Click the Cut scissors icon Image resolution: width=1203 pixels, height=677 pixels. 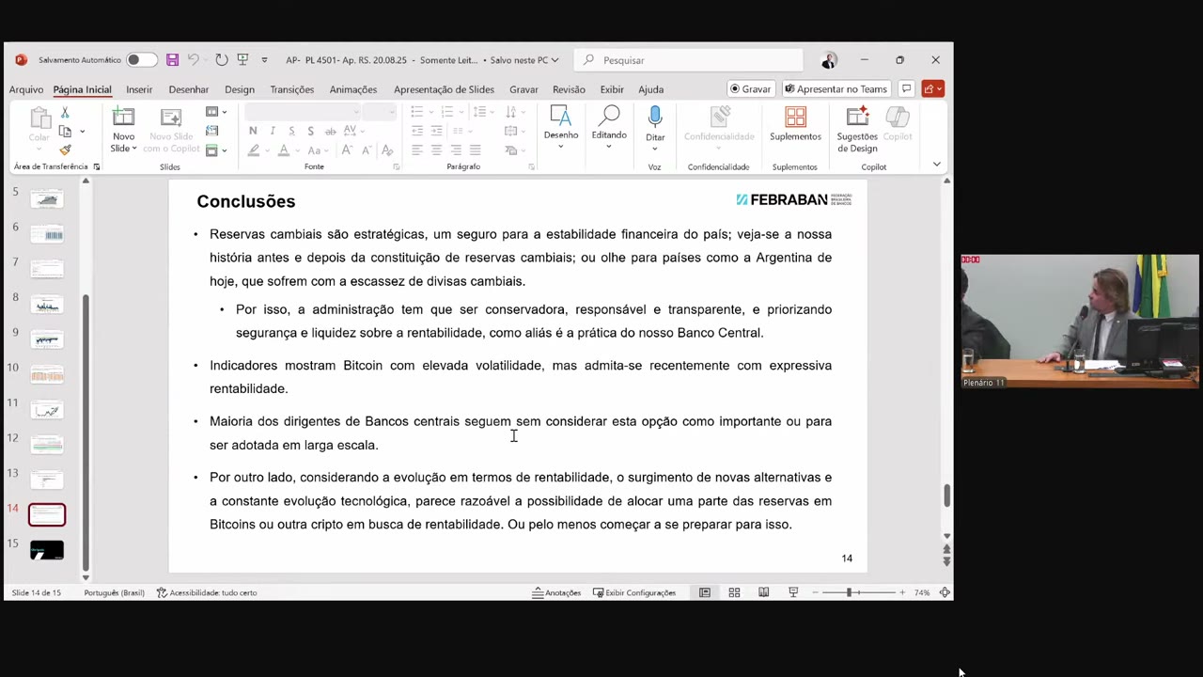click(65, 113)
